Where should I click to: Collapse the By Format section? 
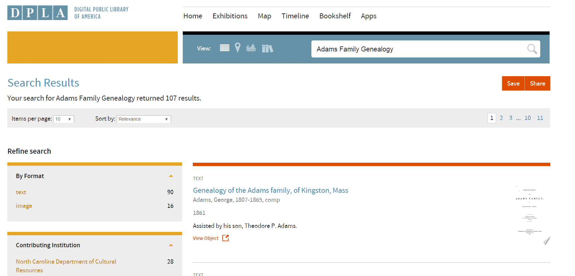coord(171,176)
